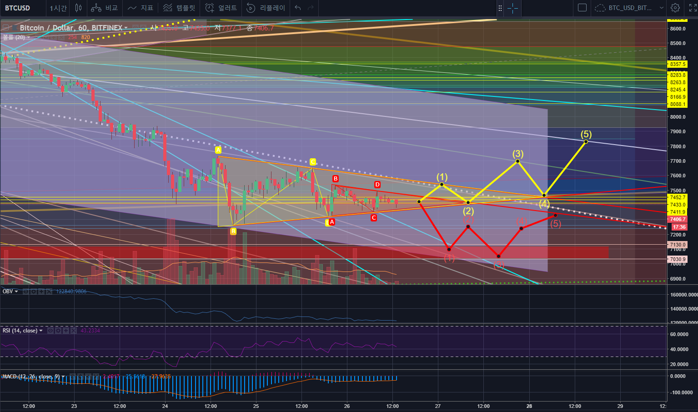Open the 템플릿 indicator templates menu
Image resolution: width=698 pixels, height=412 pixels.
[180, 8]
